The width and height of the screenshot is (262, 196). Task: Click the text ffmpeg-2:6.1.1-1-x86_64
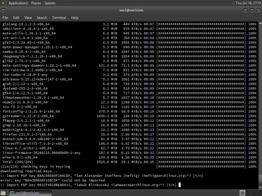[x=26, y=121]
